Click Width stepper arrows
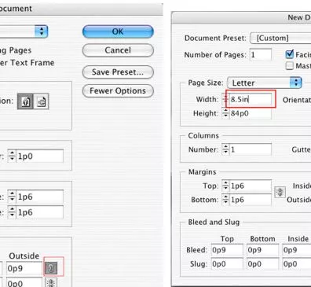The image size is (311, 287). pos(225,99)
